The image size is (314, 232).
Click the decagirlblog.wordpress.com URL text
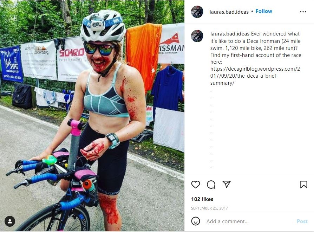pyautogui.click(x=255, y=76)
